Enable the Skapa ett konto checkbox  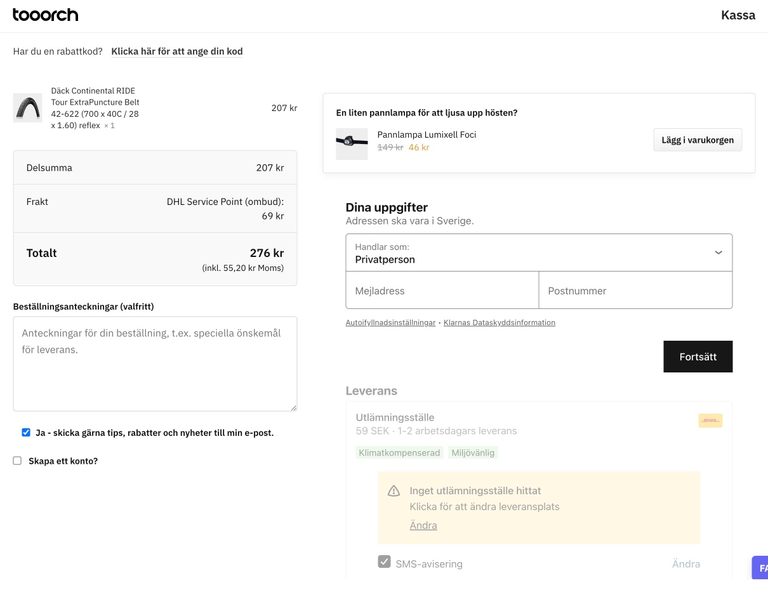tap(17, 461)
